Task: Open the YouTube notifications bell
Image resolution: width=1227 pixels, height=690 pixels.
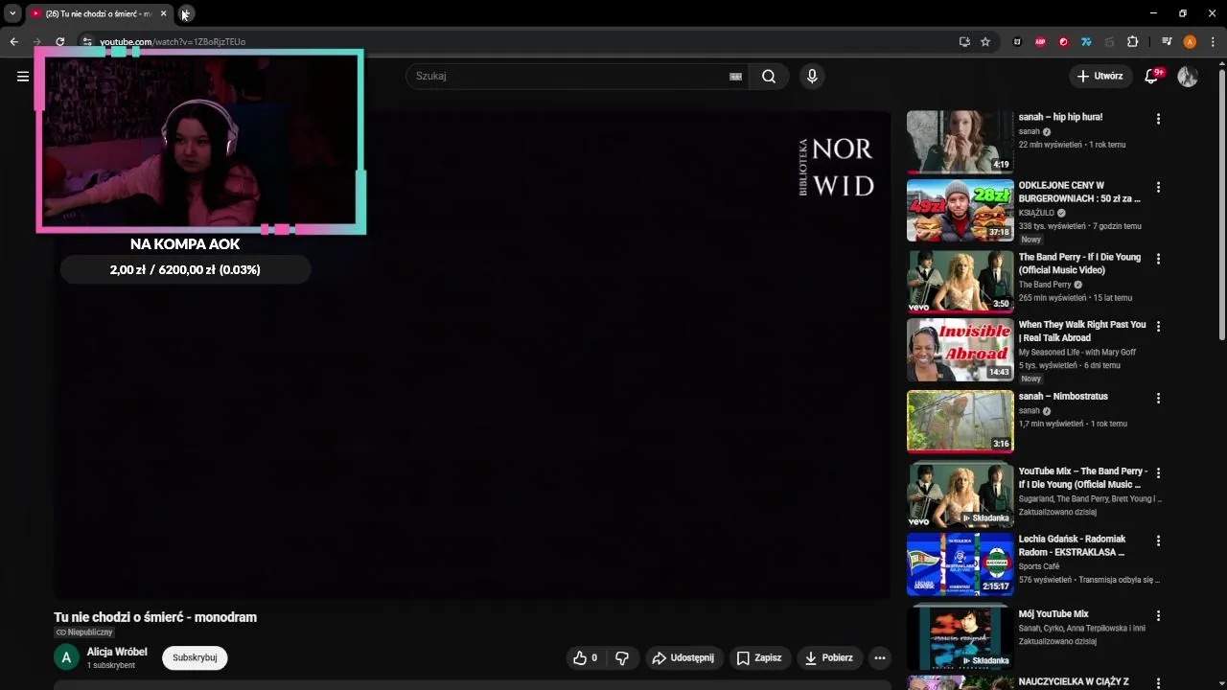Action: tap(1152, 77)
